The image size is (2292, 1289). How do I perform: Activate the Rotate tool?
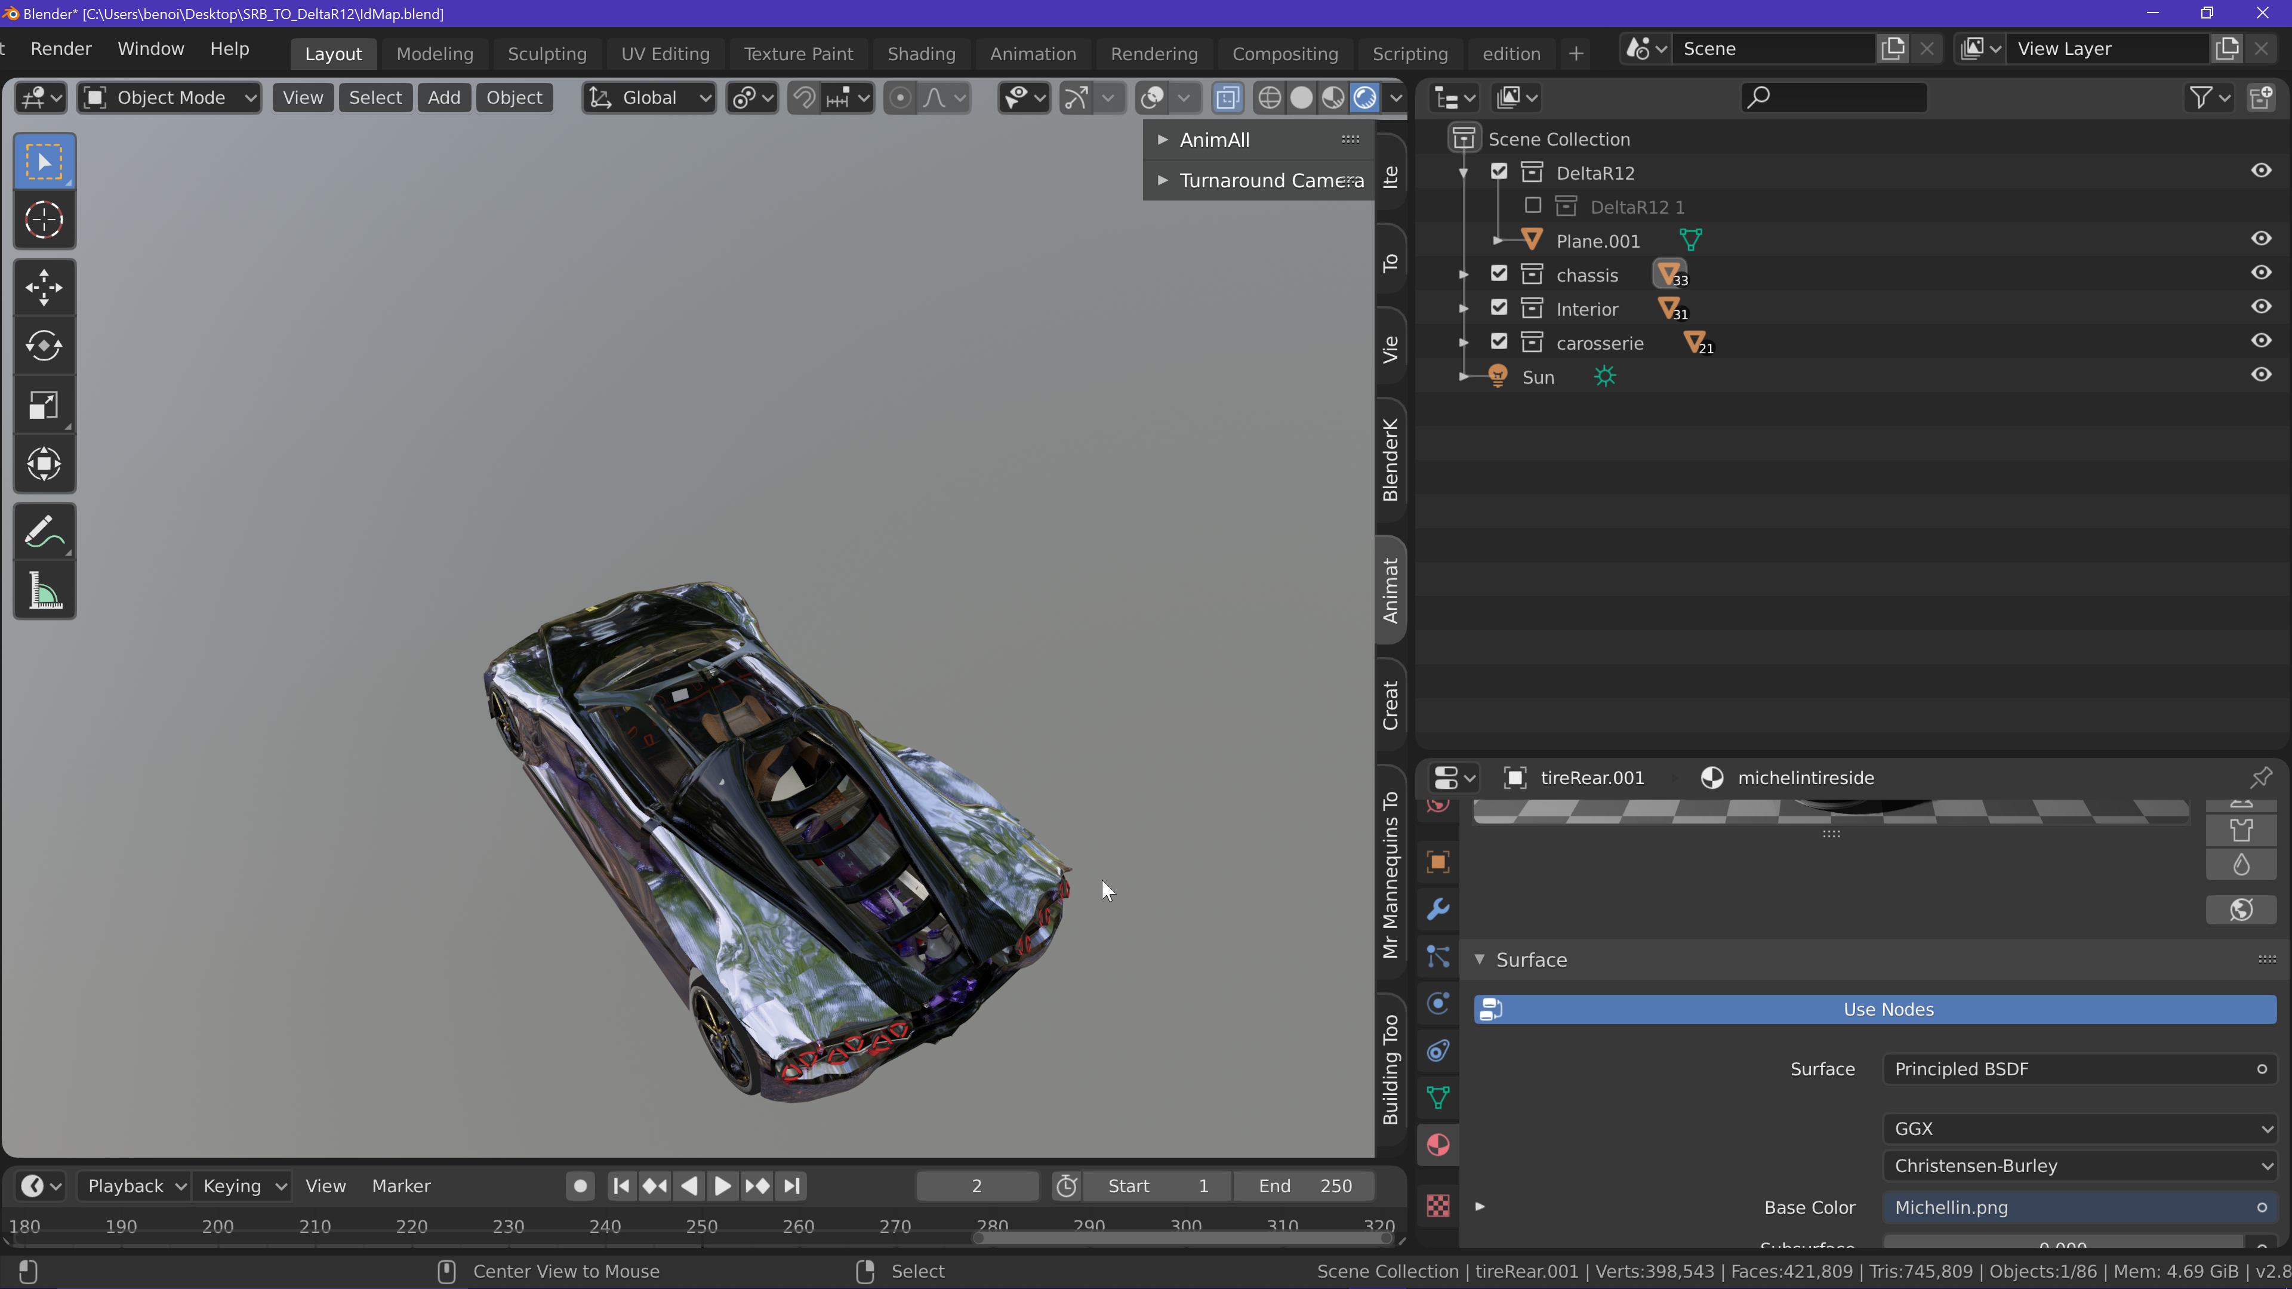[x=44, y=346]
